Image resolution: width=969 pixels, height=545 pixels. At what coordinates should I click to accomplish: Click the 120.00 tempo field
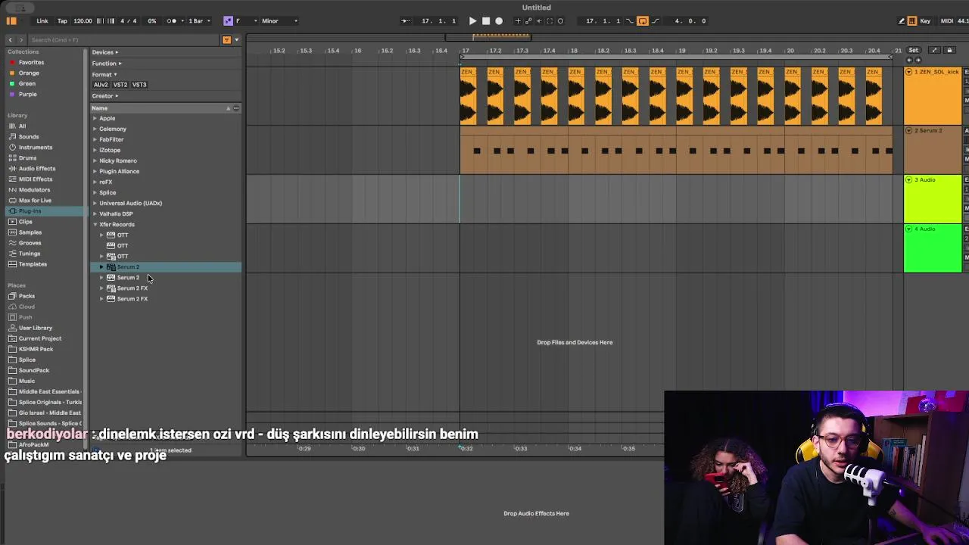pos(83,20)
